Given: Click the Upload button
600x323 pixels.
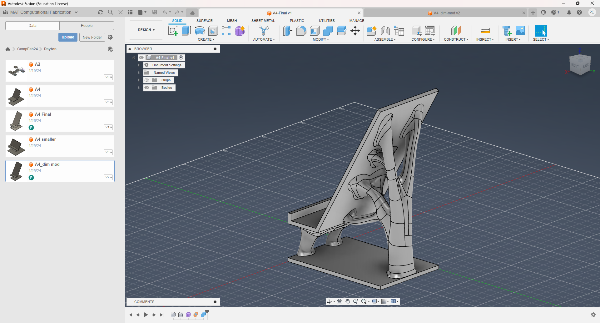Looking at the screenshot, I should (68, 37).
